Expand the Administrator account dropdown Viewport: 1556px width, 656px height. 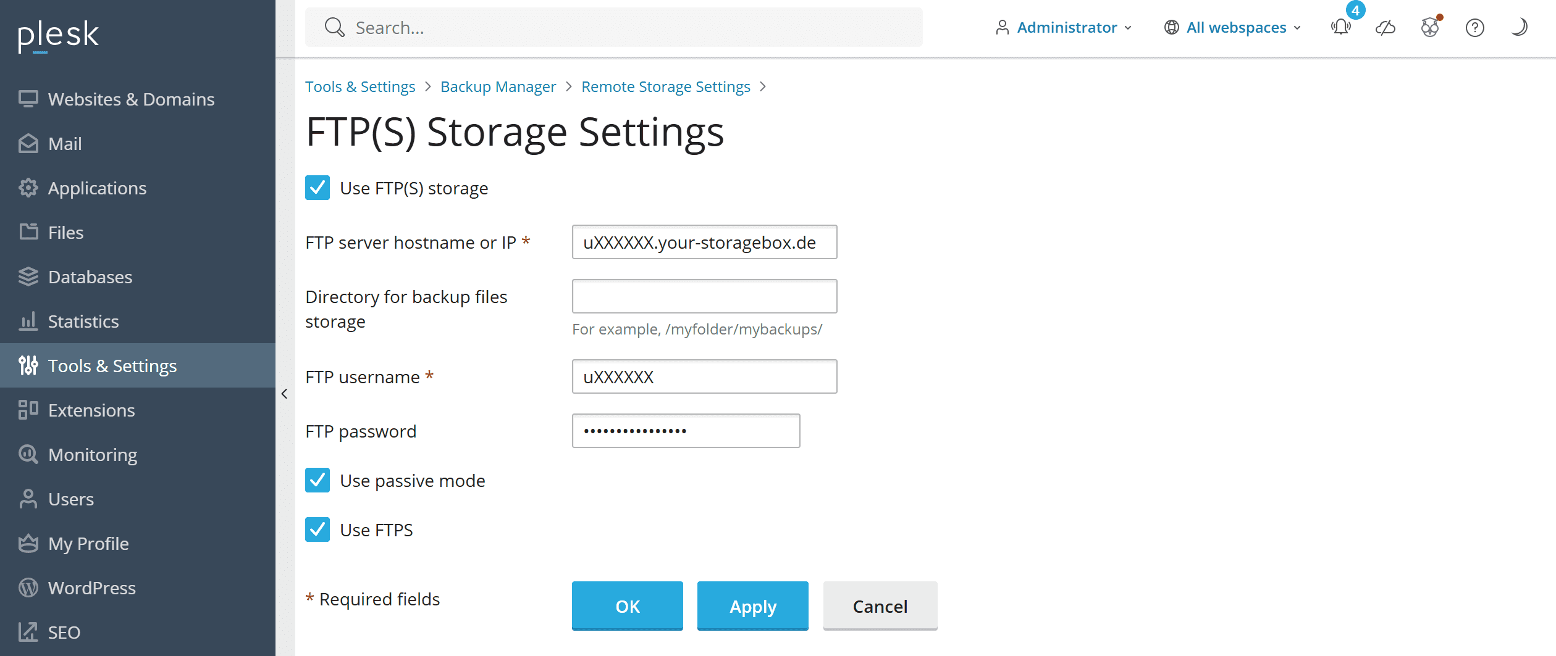(1064, 28)
